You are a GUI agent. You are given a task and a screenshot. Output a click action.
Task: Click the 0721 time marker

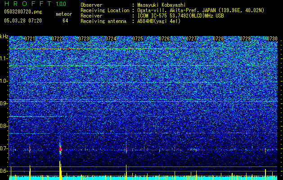30,39
